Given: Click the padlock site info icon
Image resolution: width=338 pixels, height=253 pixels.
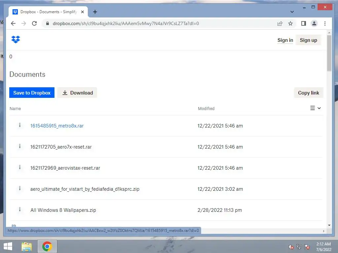Looking at the screenshot, I should click(x=48, y=23).
